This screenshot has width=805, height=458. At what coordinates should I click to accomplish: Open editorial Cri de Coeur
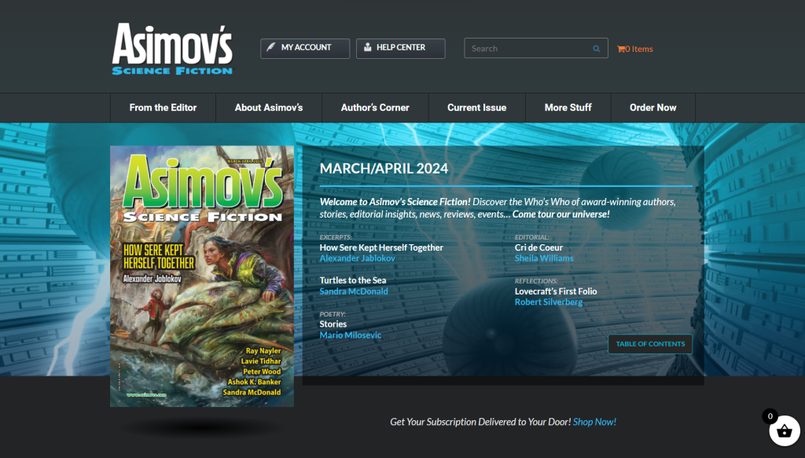[539, 247]
